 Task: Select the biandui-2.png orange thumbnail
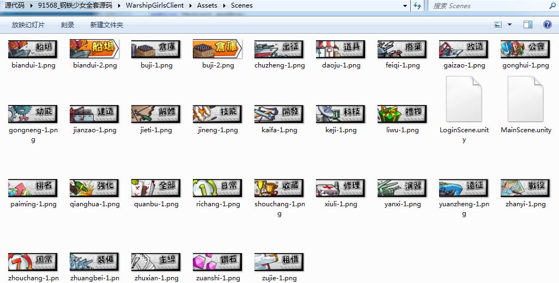click(95, 48)
